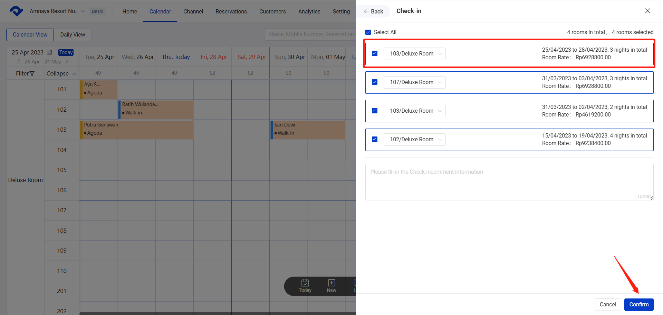Switch to Daily View tab

[x=73, y=35]
